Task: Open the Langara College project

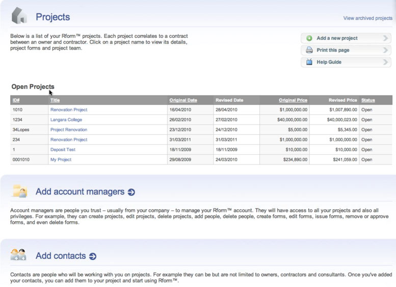Action: [x=66, y=119]
